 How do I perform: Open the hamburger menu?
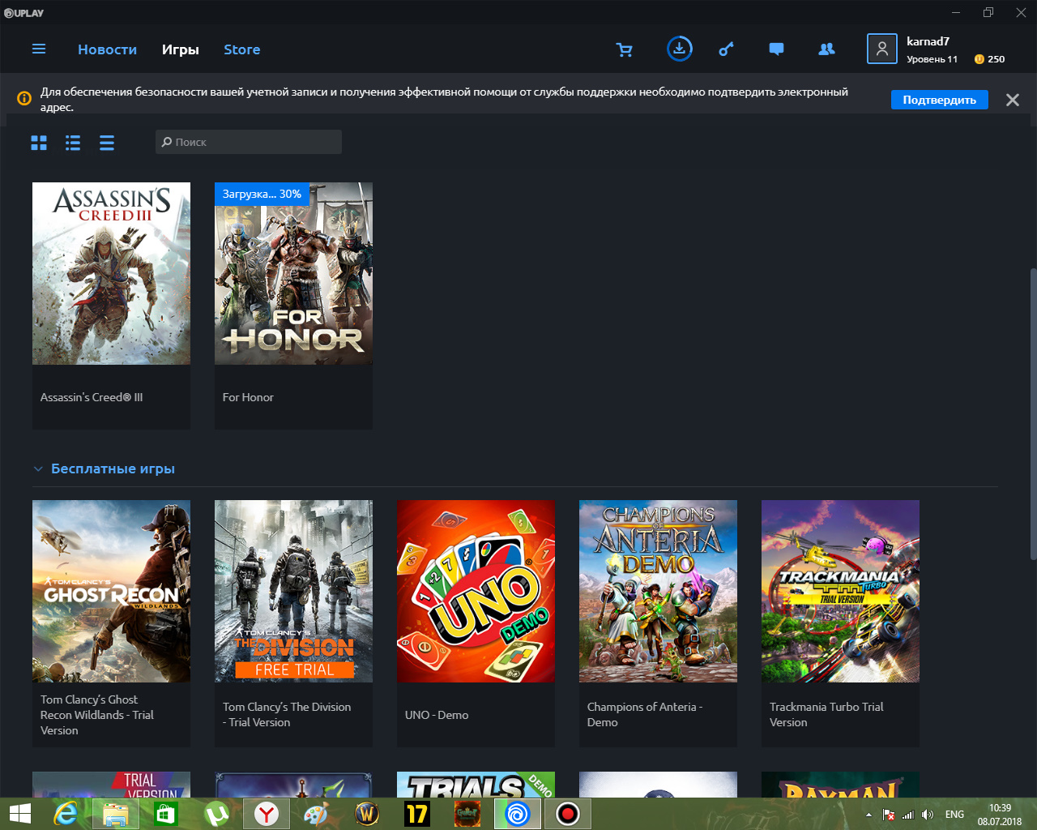[x=38, y=49]
